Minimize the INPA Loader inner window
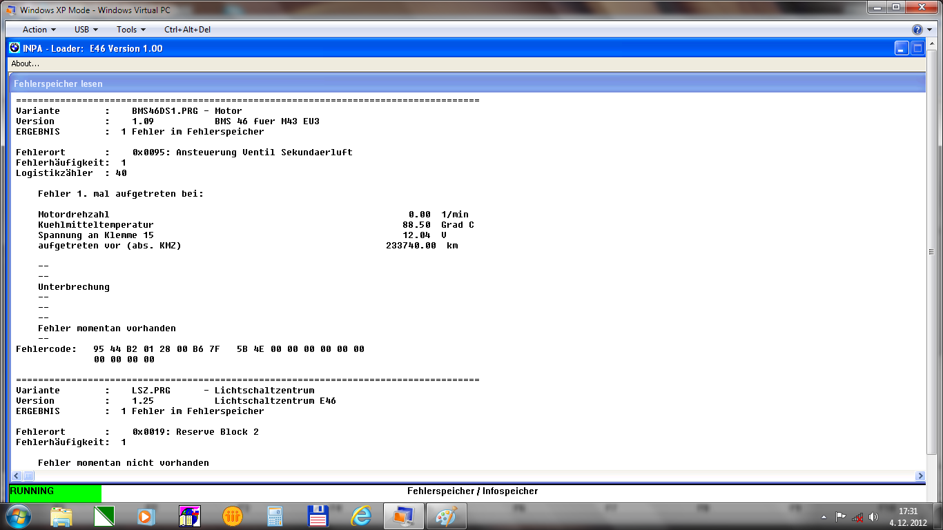943x530 pixels. tap(902, 48)
